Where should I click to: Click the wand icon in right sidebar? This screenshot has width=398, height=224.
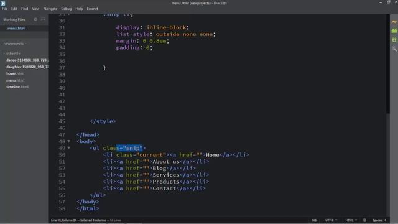tap(394, 49)
